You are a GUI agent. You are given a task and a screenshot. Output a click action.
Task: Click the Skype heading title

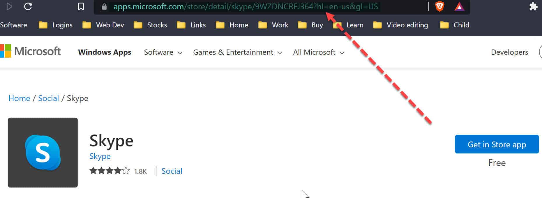click(111, 141)
